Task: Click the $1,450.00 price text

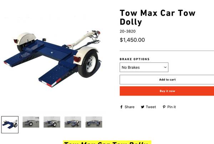Action: click(132, 40)
